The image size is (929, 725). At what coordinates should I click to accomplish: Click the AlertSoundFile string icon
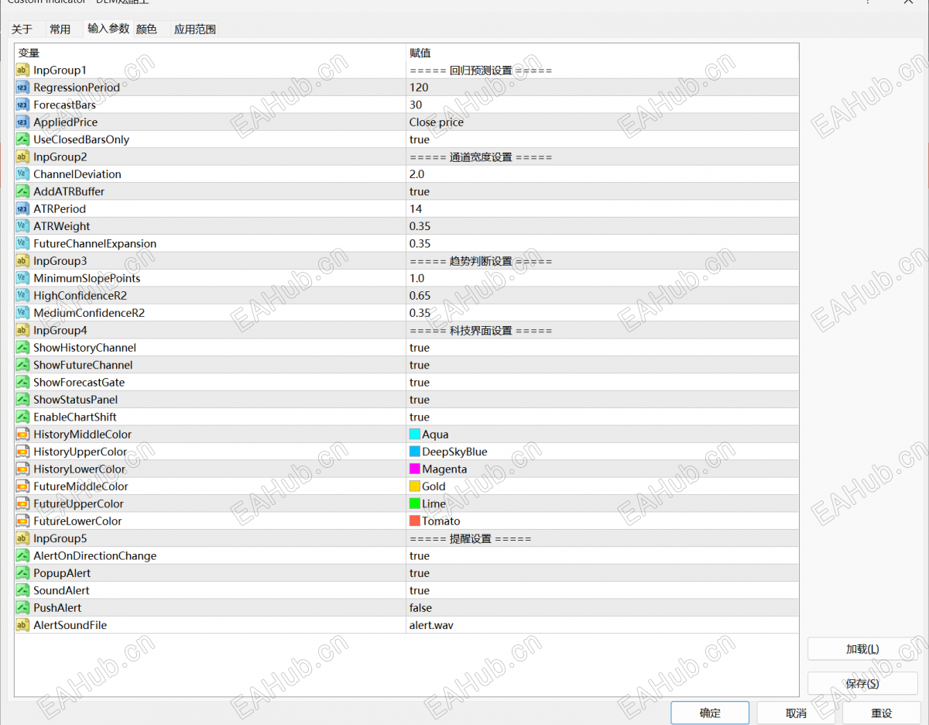pos(22,625)
